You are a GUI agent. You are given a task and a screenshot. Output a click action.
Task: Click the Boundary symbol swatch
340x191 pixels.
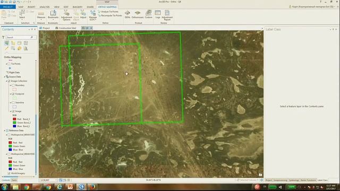click(x=14, y=90)
